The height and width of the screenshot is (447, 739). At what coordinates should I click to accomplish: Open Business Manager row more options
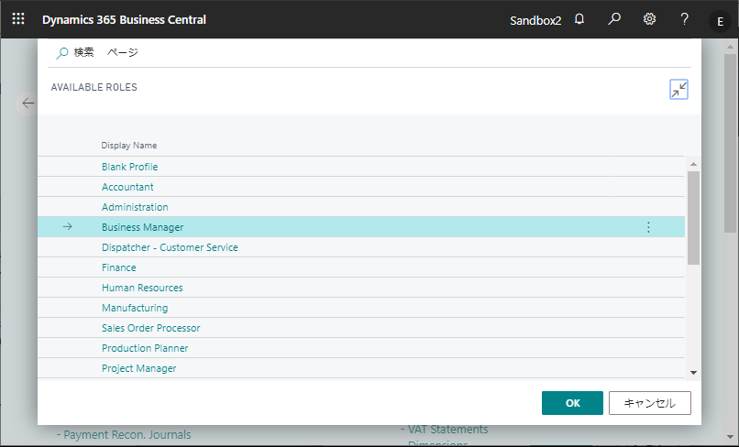pos(648,227)
